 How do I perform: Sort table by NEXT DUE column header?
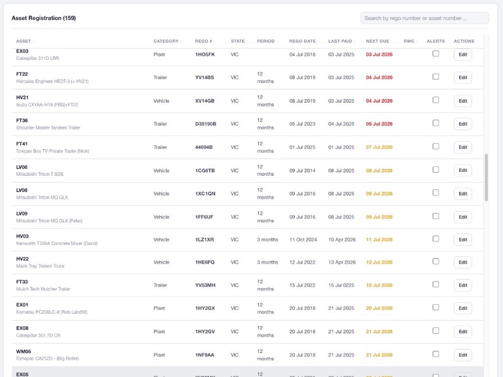pyautogui.click(x=379, y=41)
